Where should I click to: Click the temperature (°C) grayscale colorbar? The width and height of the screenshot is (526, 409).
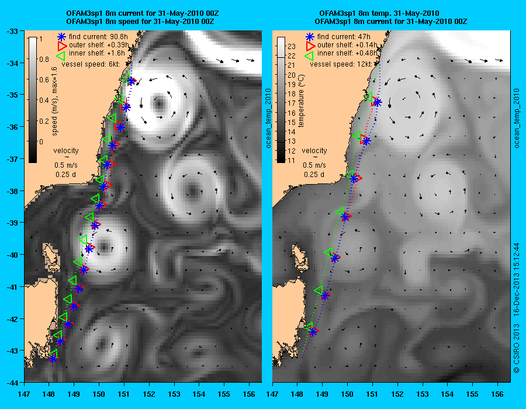coord(281,100)
